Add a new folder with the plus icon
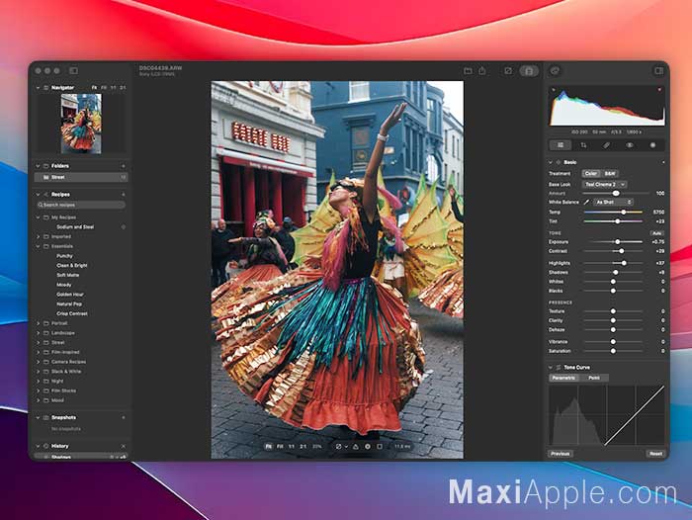The height and width of the screenshot is (520, 692). (x=124, y=166)
